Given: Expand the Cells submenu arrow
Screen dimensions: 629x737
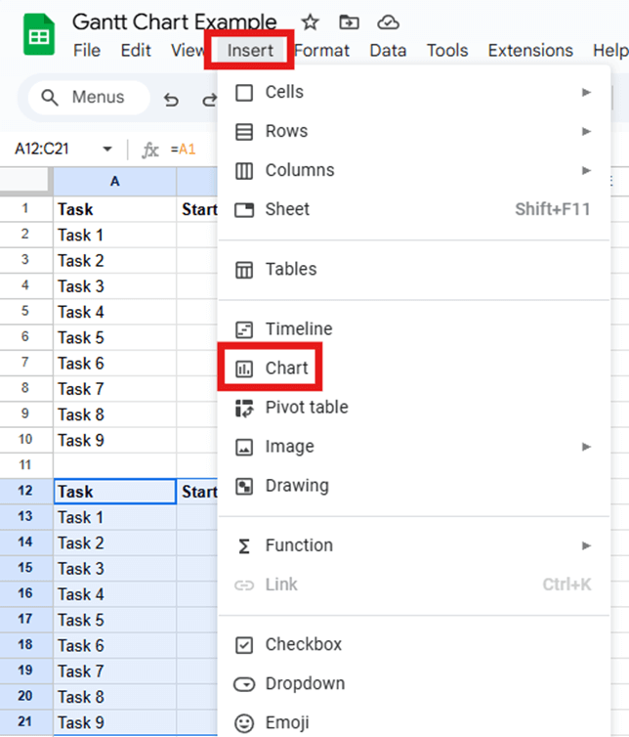Looking at the screenshot, I should [586, 92].
